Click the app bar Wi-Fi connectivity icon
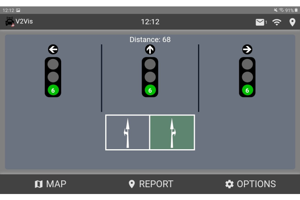300x200 pixels. [x=277, y=22]
